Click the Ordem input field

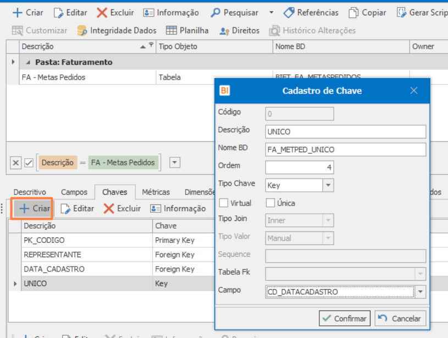(300, 167)
